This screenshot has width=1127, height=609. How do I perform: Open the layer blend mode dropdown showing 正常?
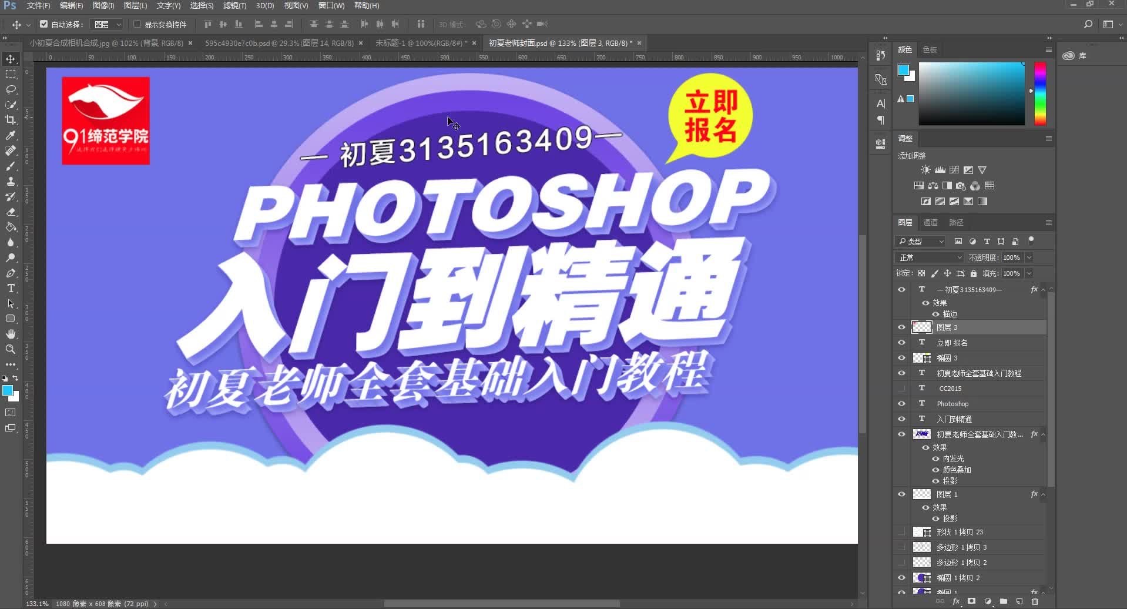click(x=928, y=257)
